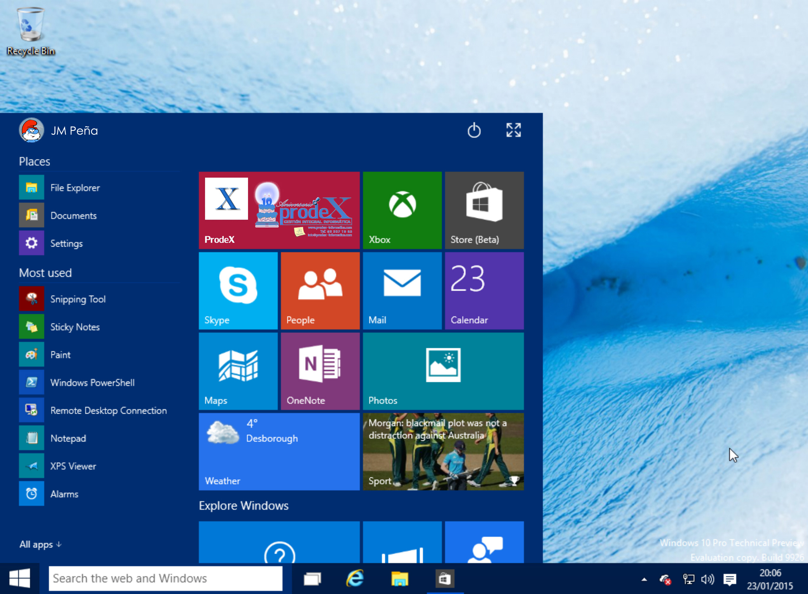Open the ProdeX tile
Screen dimensions: 808x594
(x=279, y=210)
